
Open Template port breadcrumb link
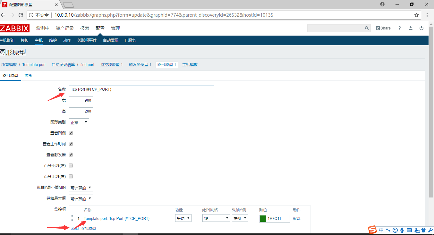34,64
